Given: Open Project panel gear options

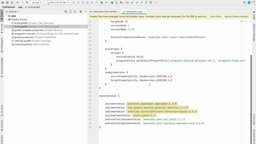Looking at the screenshot, I should 81,12.
